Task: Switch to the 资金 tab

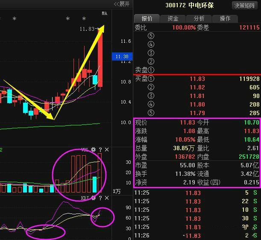Action: pyautogui.click(x=173, y=18)
